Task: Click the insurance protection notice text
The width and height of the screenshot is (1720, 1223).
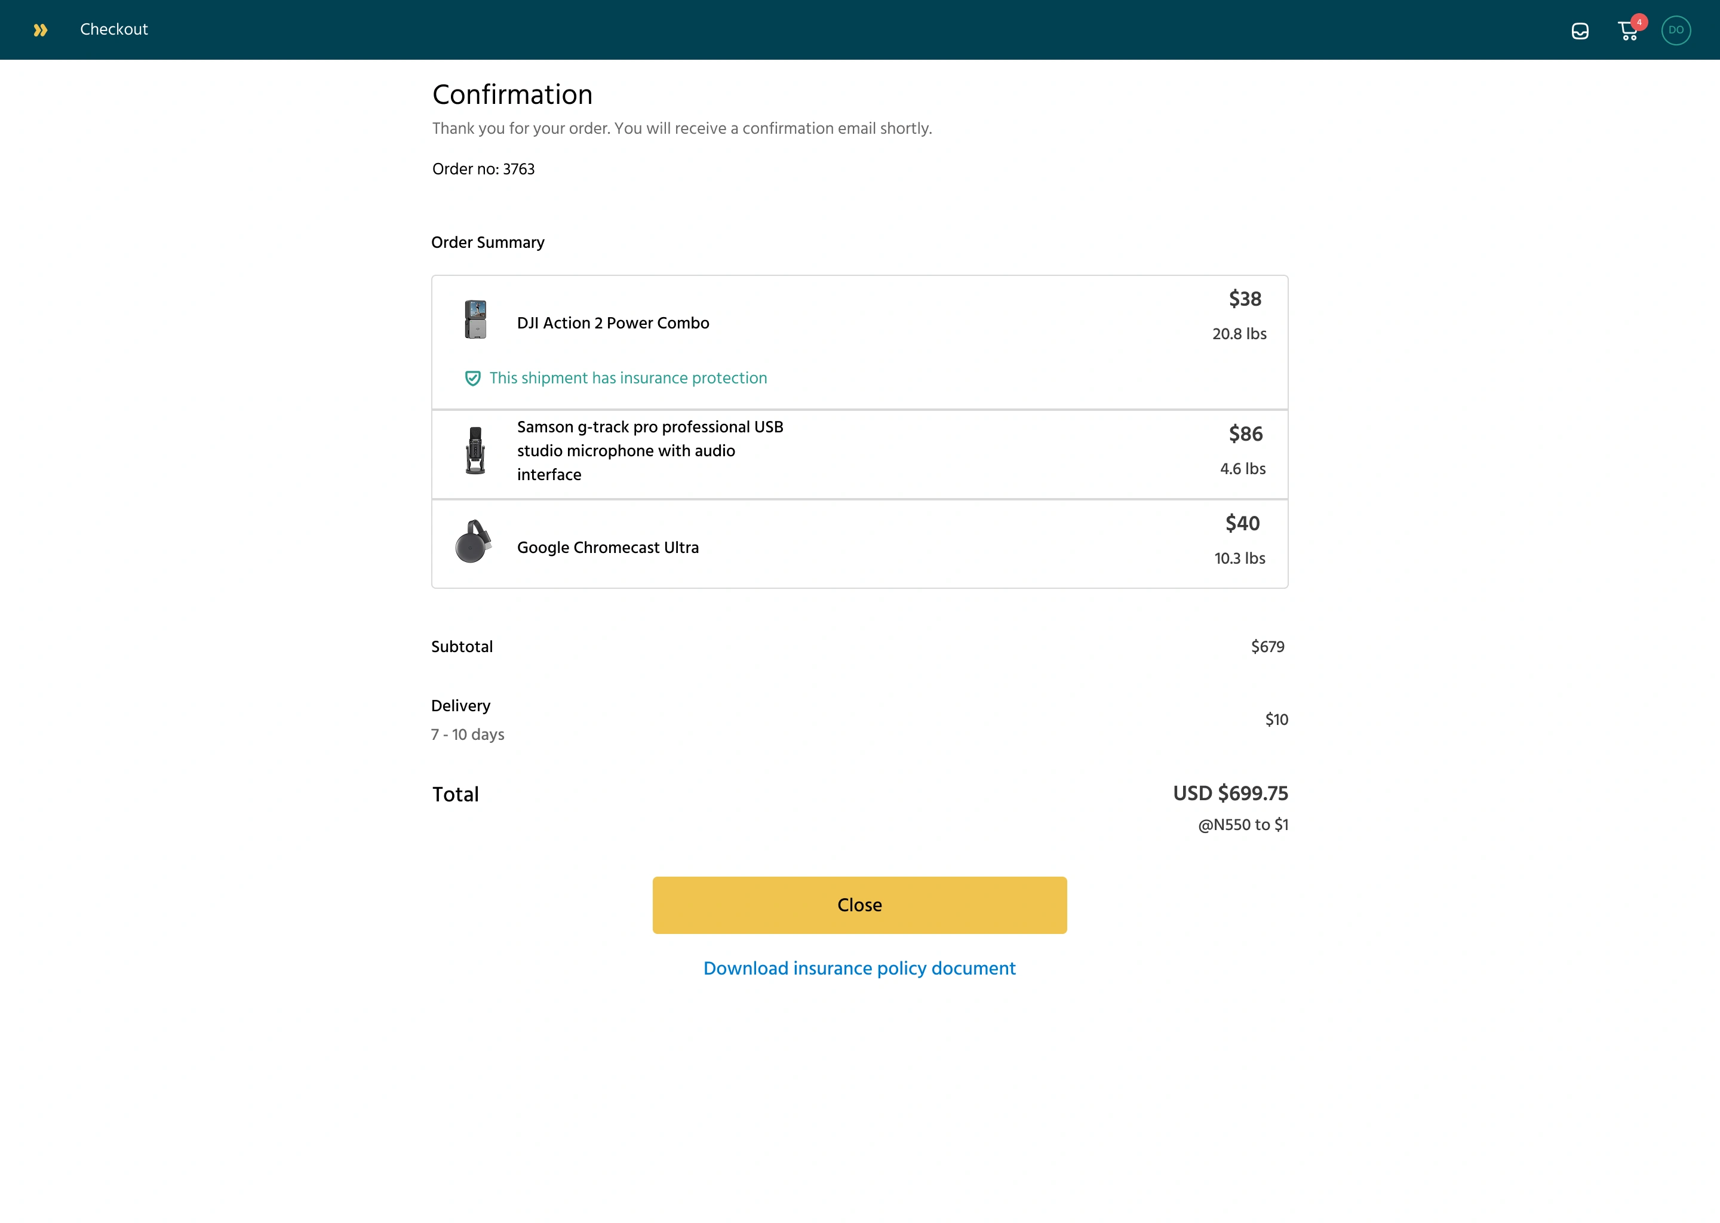Action: [x=628, y=378]
